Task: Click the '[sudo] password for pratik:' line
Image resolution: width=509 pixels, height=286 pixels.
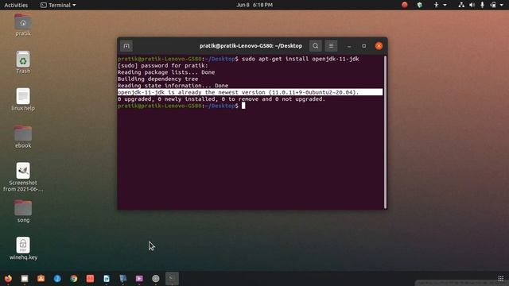Action: click(x=162, y=66)
